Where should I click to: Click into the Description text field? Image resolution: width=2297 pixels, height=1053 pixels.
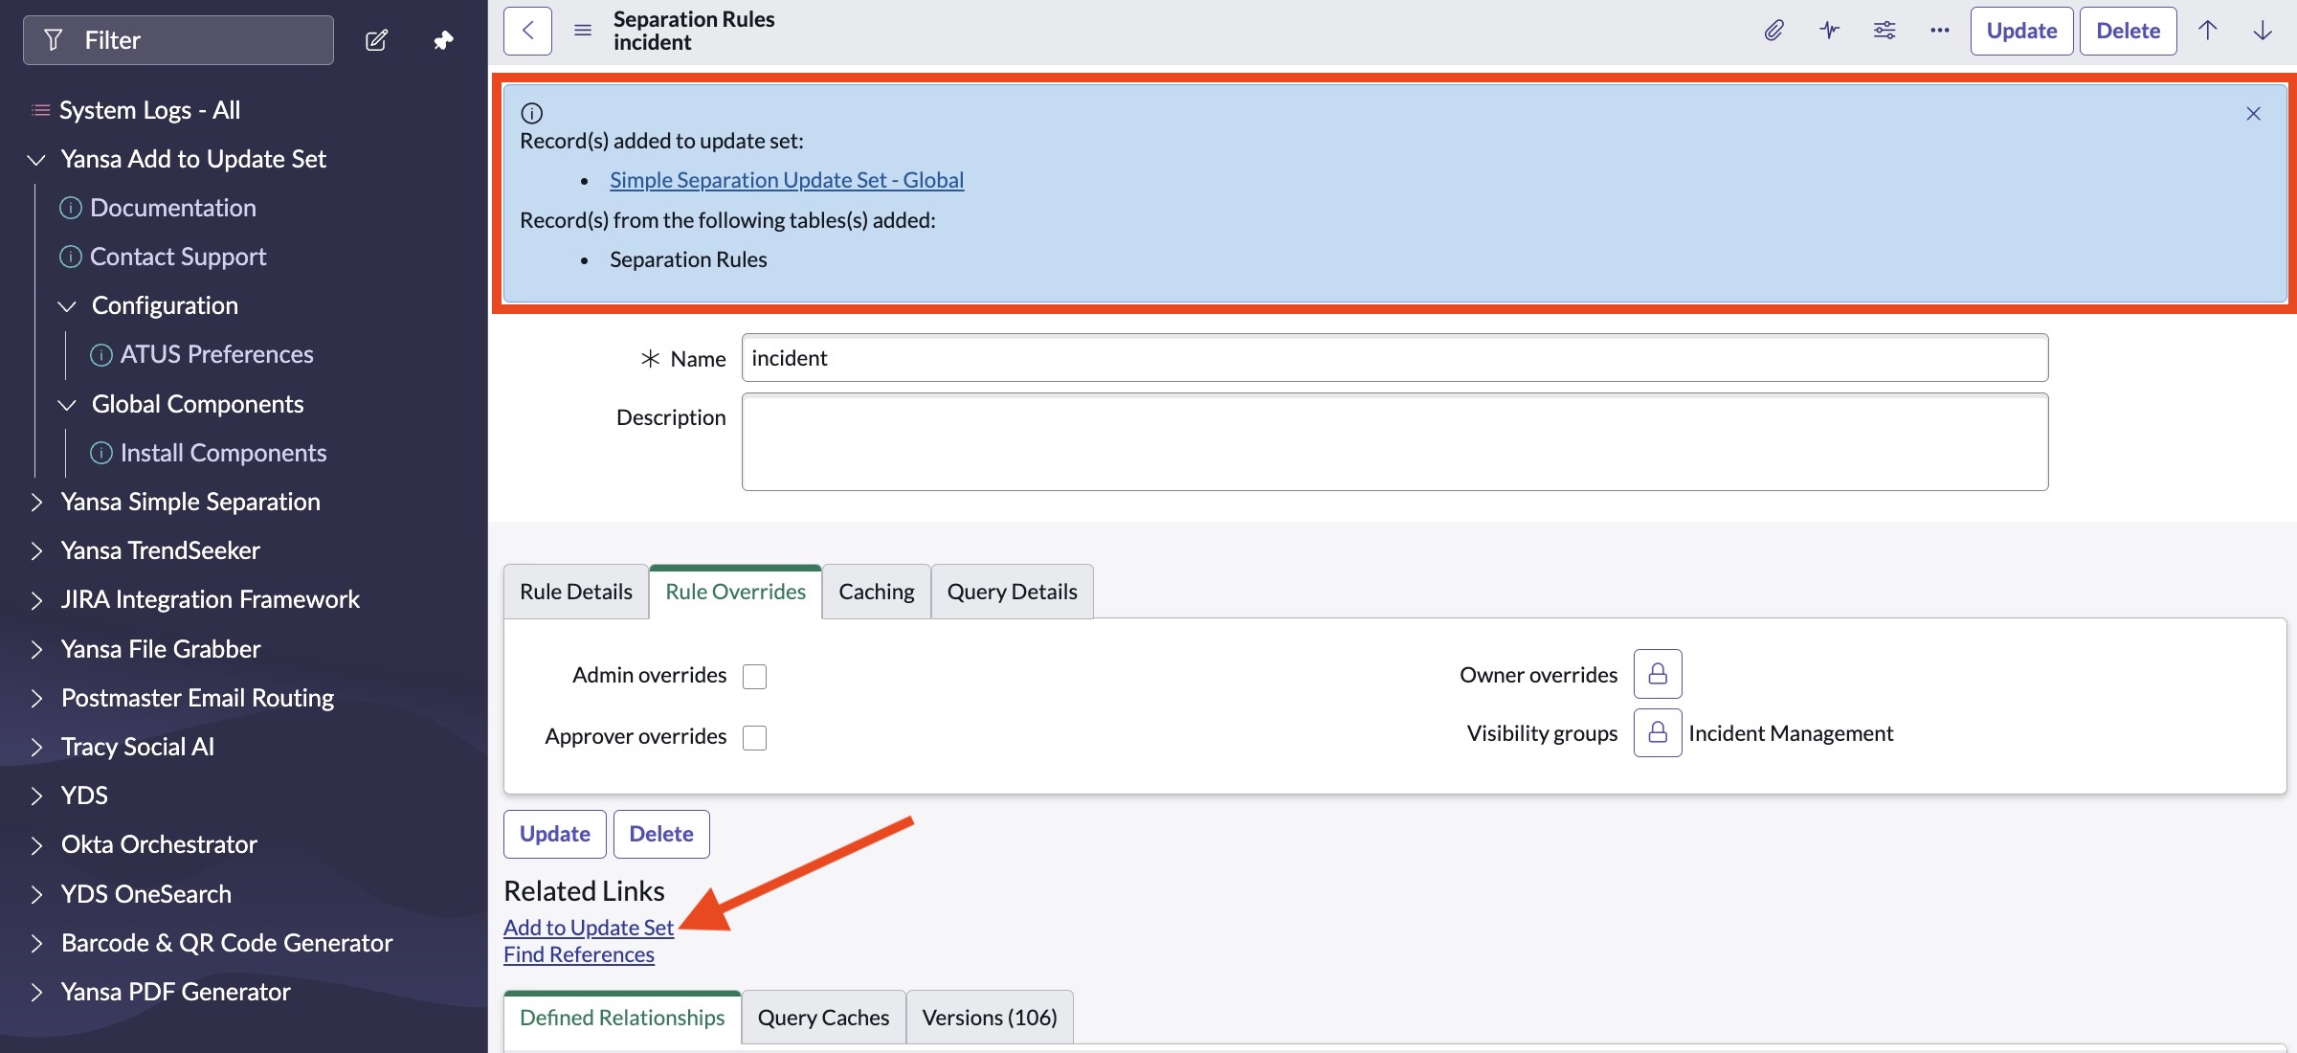click(x=1394, y=442)
